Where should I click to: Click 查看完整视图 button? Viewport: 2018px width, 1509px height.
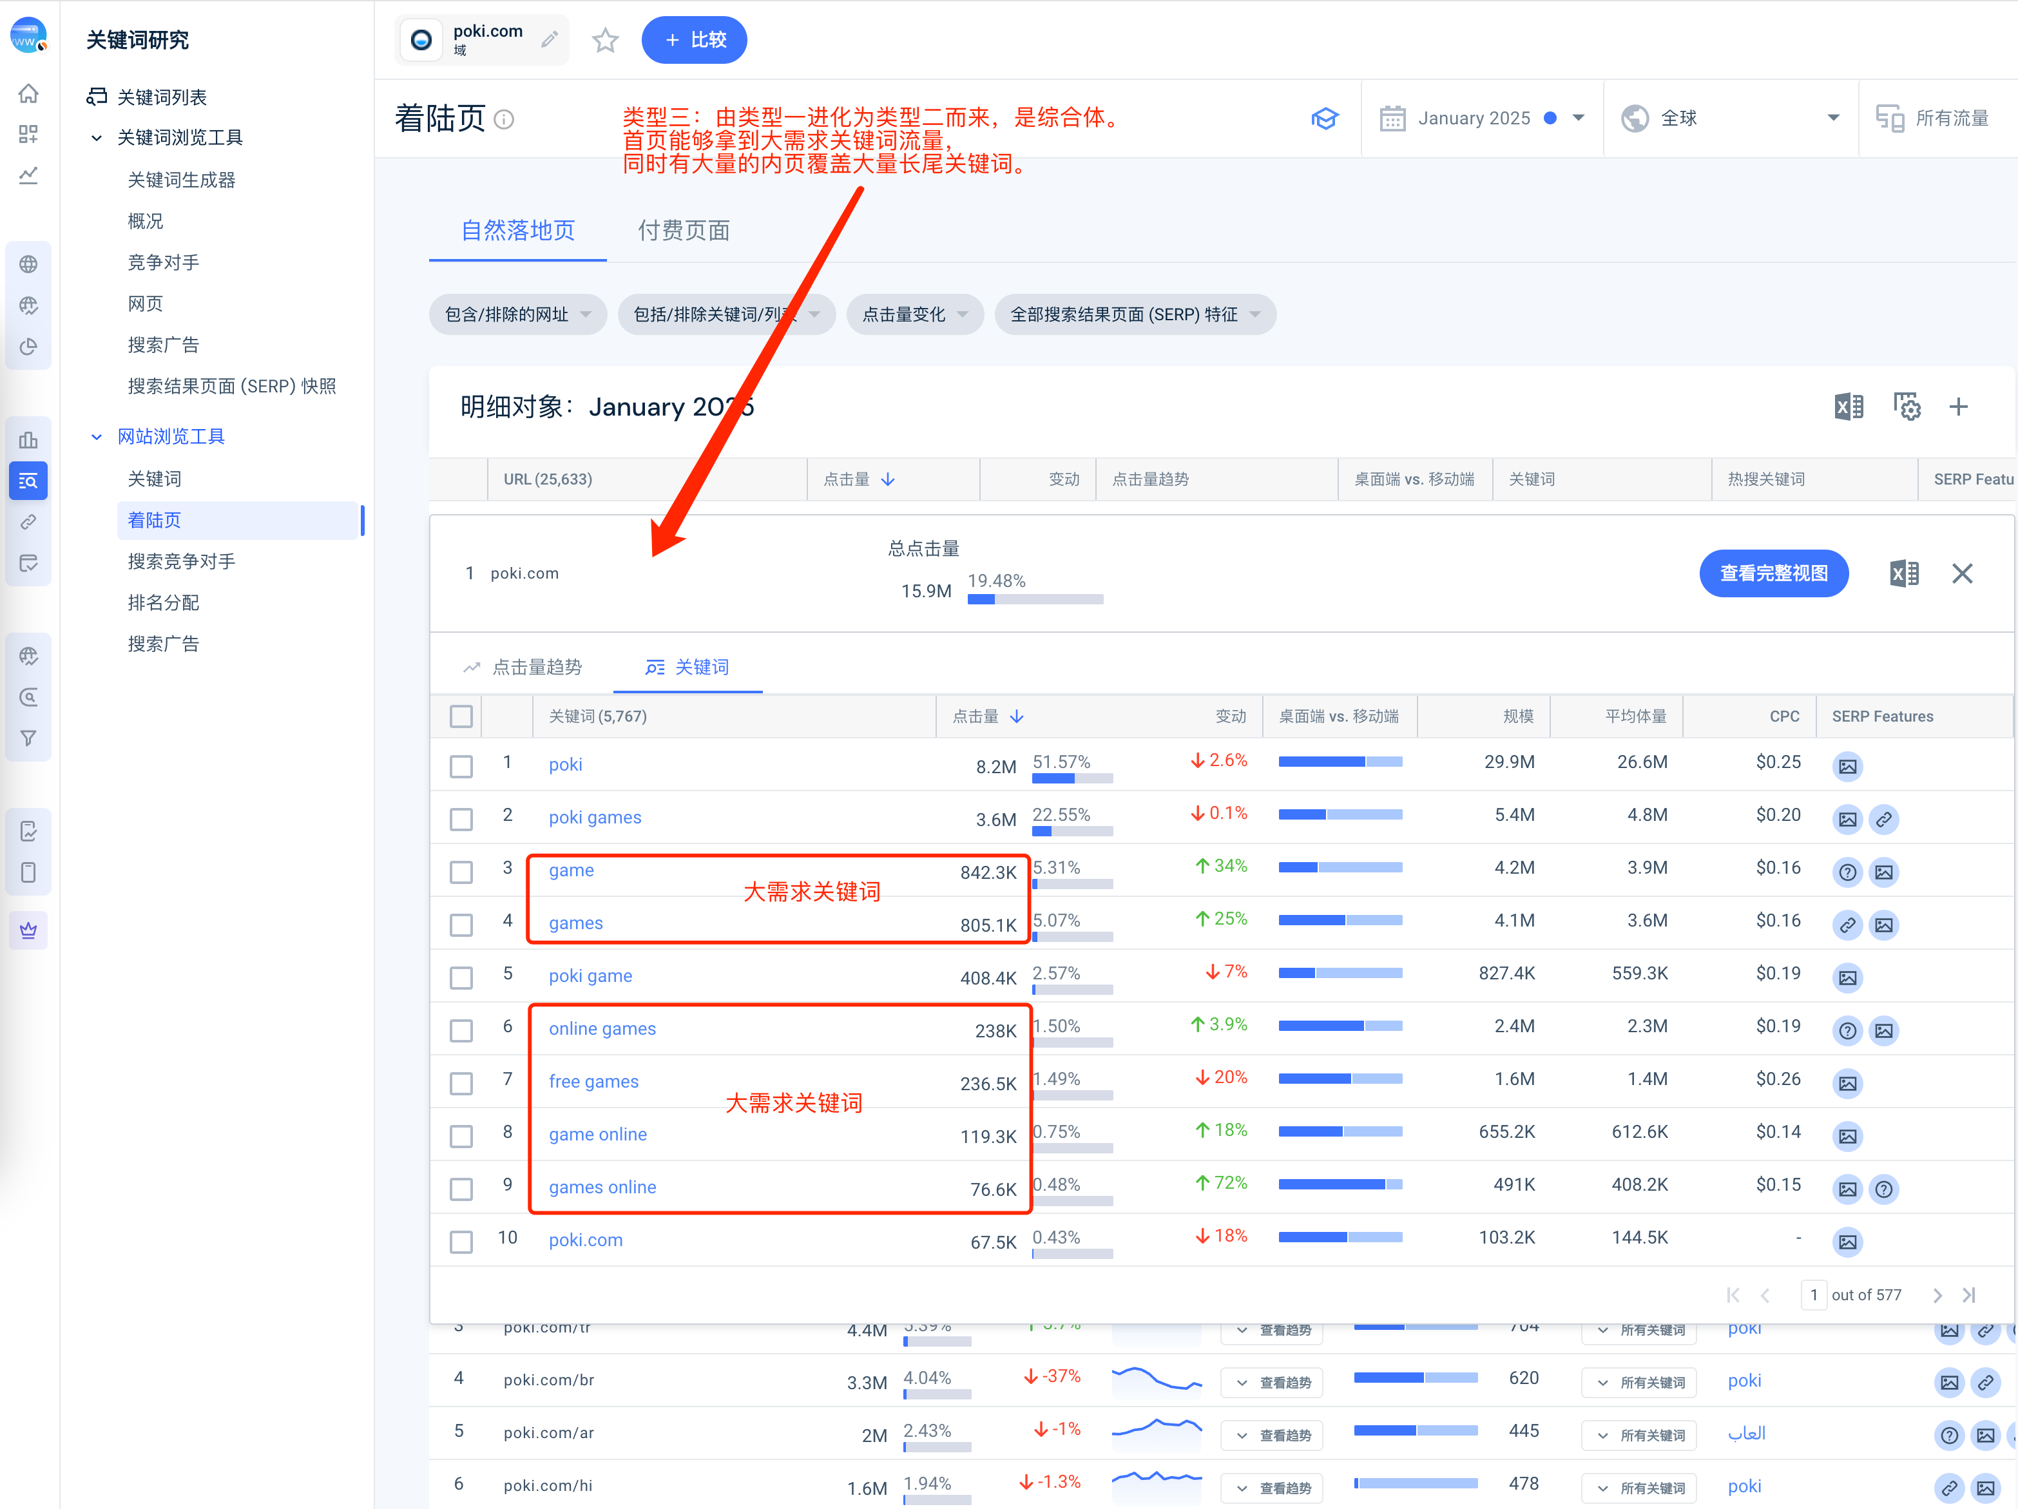1774,573
